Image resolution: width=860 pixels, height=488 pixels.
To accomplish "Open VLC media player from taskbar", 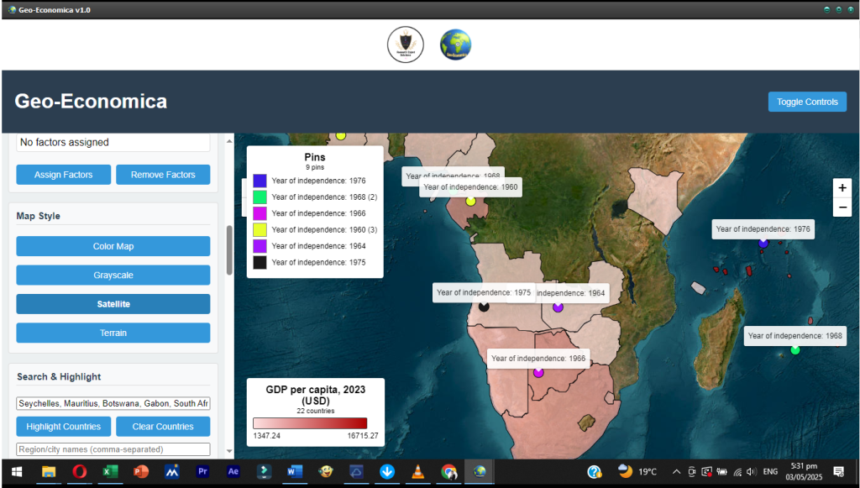I will [417, 472].
